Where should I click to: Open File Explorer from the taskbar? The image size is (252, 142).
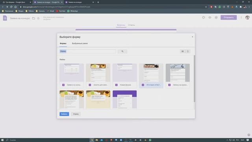pyautogui.click(x=97, y=140)
